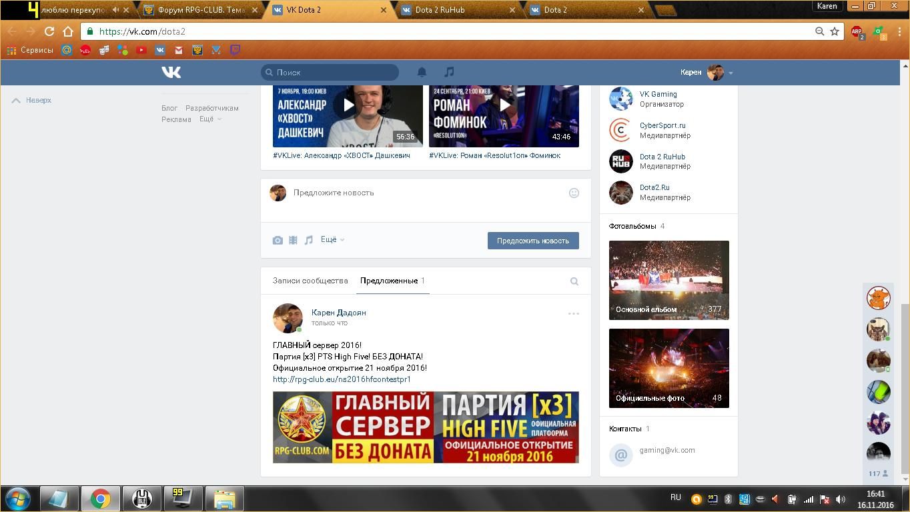This screenshot has width=910, height=512.
Task: Open the VK notifications bell
Action: [422, 72]
